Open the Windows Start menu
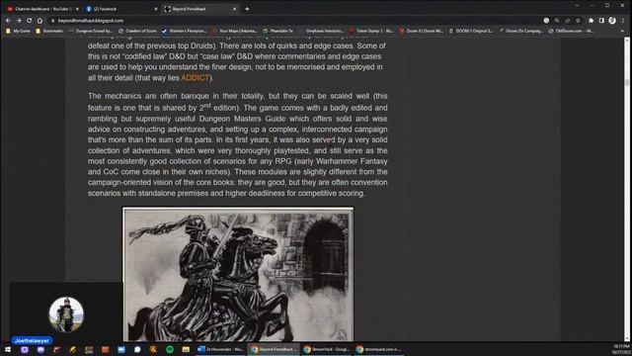 [8, 349]
